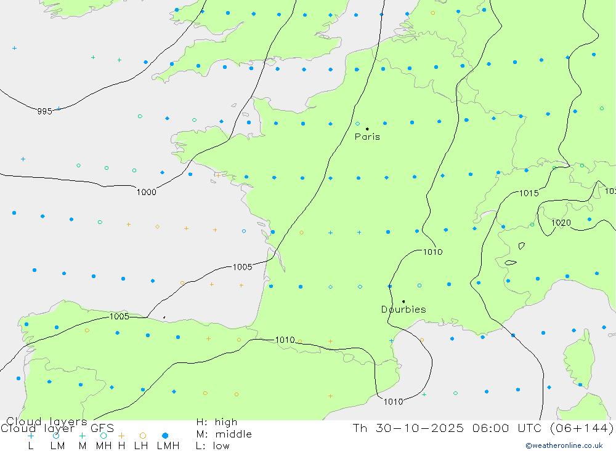Click the green plus legend symbol for M
Viewport: 616px width, 451px height.
pos(82,436)
